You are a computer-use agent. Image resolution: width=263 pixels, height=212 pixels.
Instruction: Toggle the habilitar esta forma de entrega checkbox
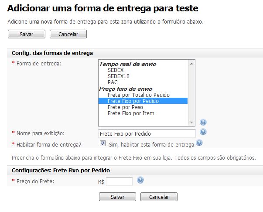coord(102,144)
